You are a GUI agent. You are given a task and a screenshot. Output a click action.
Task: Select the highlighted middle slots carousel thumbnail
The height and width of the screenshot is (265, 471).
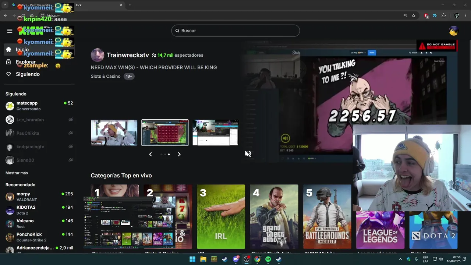click(x=165, y=132)
